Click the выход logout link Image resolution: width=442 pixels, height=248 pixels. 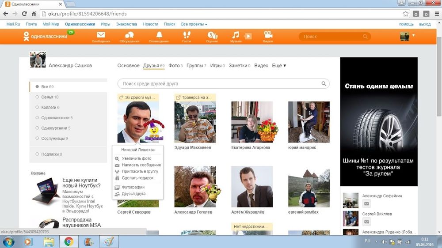coord(424,24)
